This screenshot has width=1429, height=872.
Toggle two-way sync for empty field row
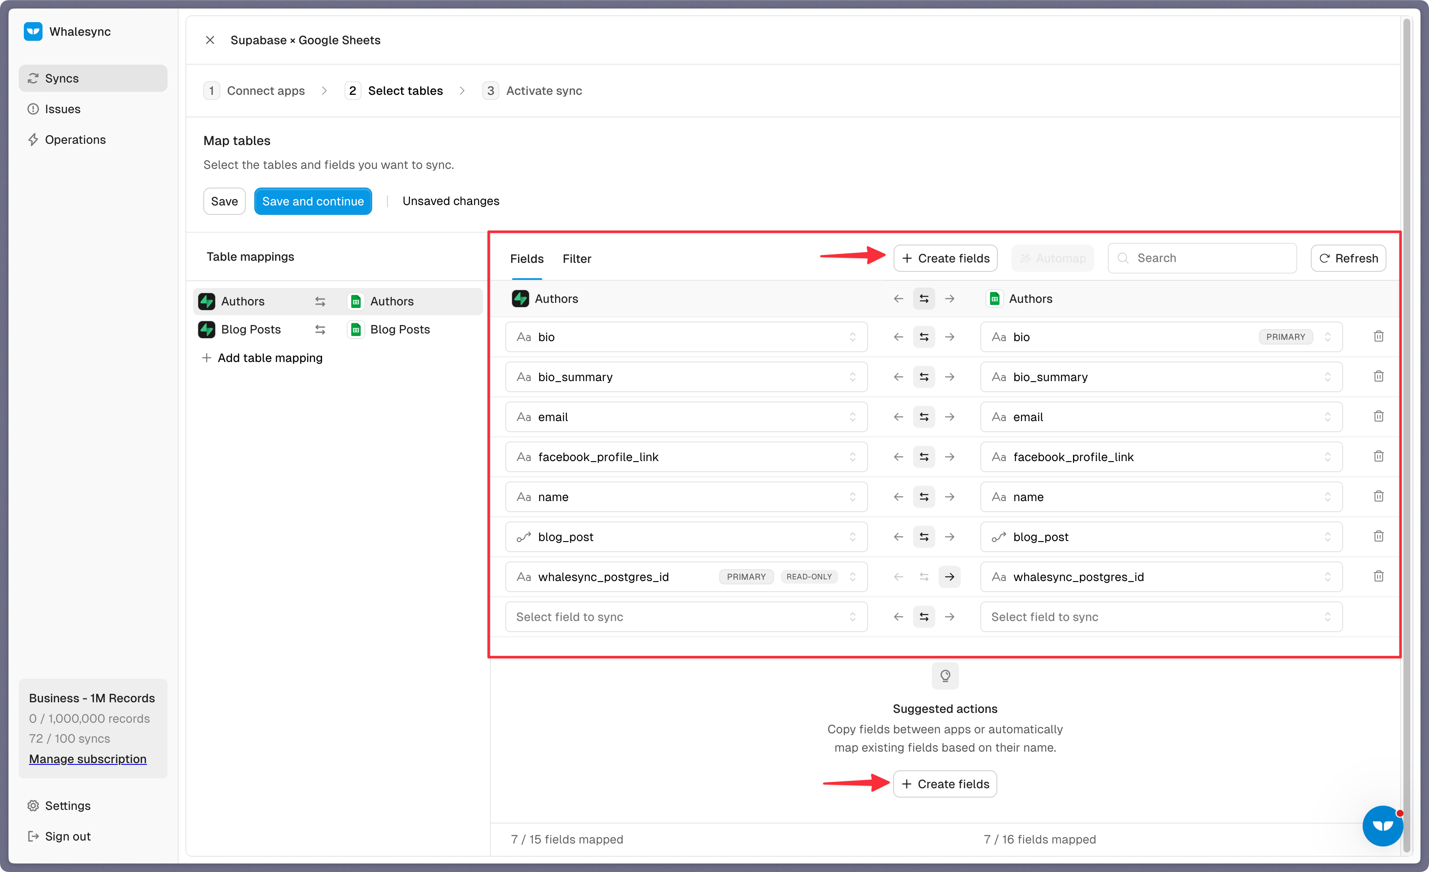pos(924,617)
